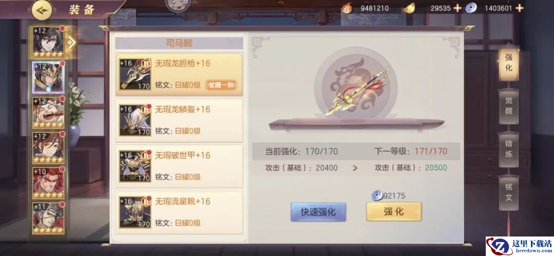Add more silver coins with plus icon
Image resolution: width=554 pixels, height=256 pixels.
click(x=519, y=8)
